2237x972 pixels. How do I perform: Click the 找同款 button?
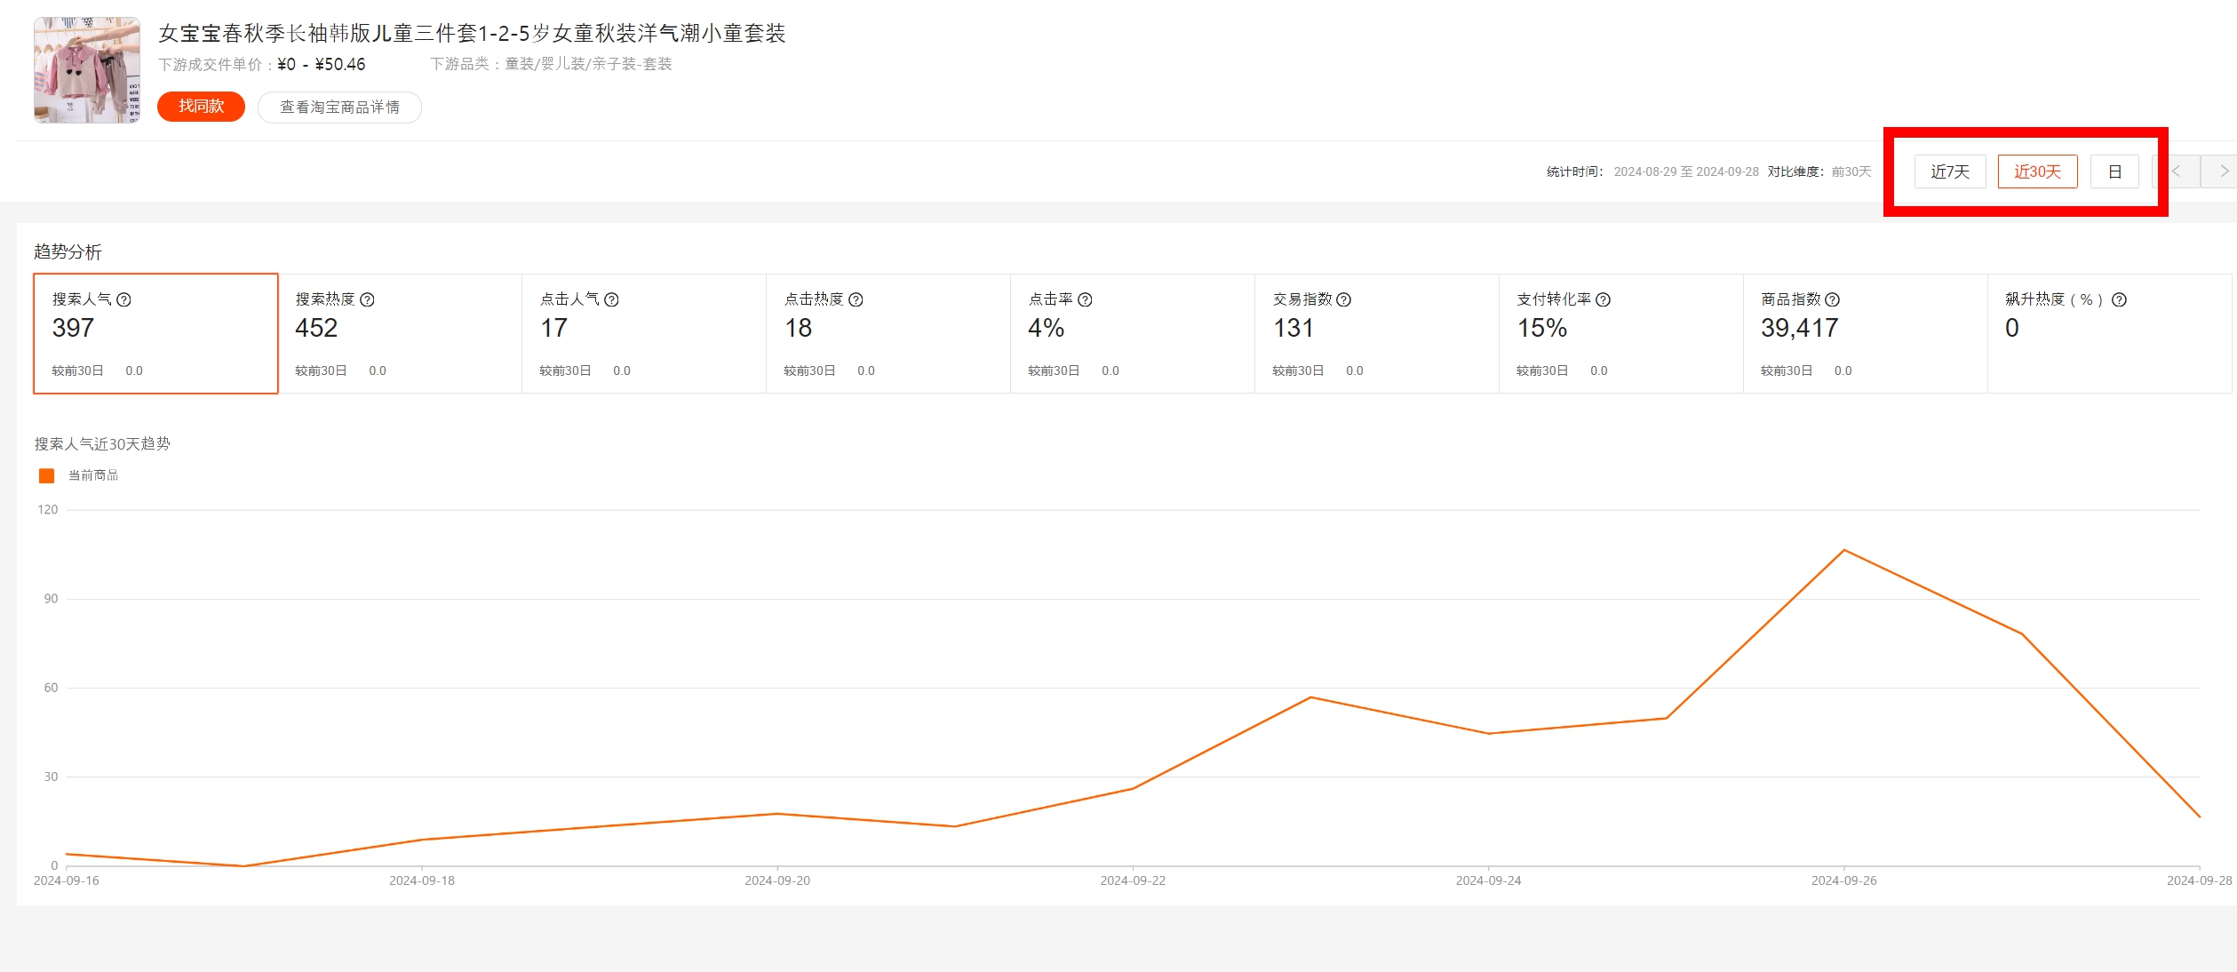201,107
